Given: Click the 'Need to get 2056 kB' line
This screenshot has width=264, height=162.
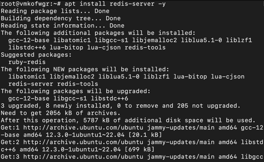Looking at the screenshot, I should click(61, 113).
